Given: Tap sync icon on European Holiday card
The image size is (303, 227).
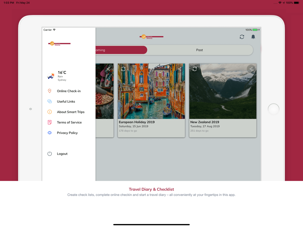Looking at the screenshot, I should [123, 69].
